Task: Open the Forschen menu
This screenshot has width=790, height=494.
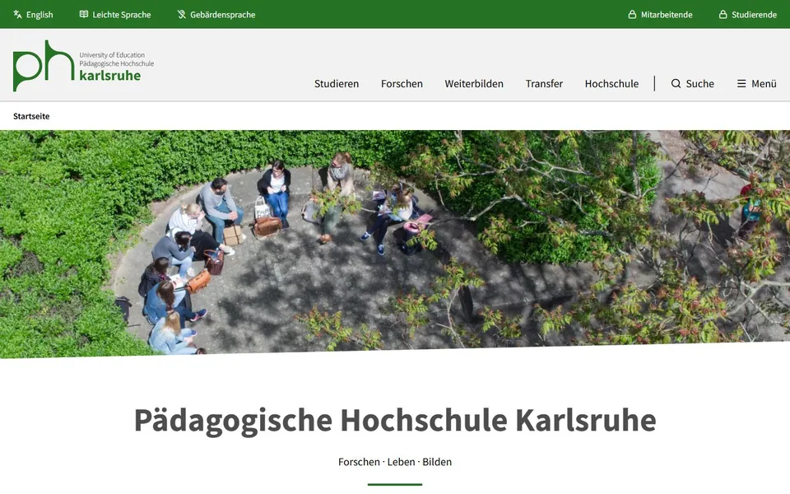Action: (x=402, y=84)
